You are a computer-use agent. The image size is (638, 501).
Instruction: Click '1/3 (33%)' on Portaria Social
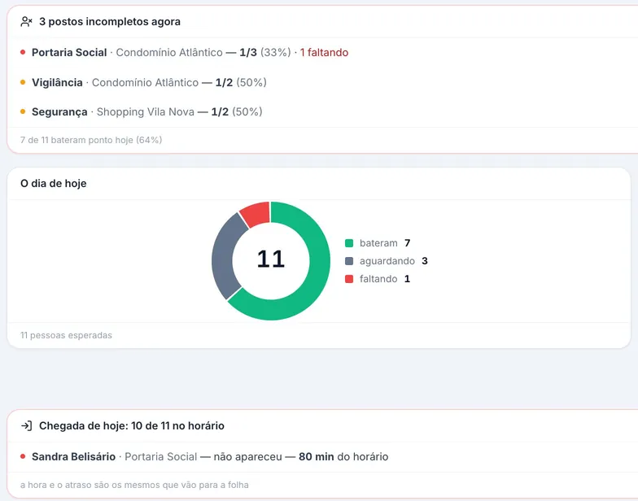pos(265,52)
